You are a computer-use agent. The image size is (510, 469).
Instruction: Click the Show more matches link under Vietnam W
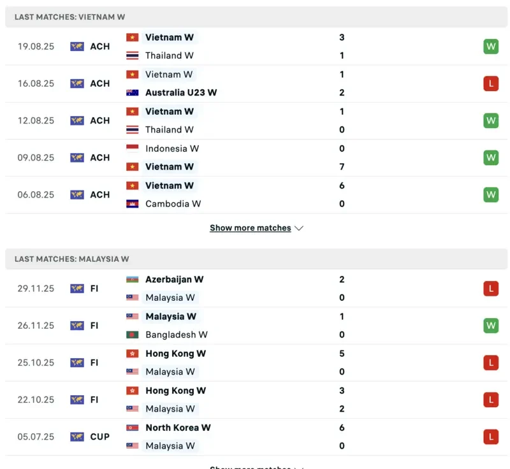[251, 227]
